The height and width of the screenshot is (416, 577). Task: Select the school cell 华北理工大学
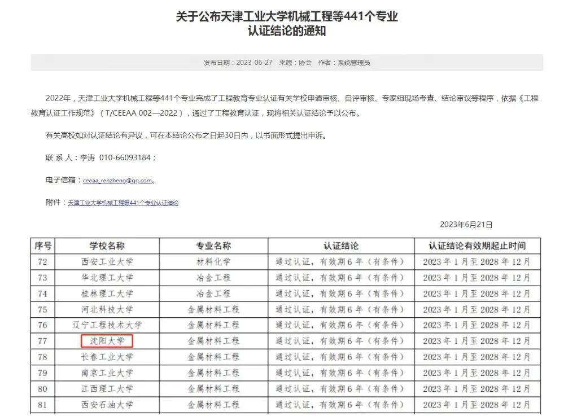(x=107, y=278)
